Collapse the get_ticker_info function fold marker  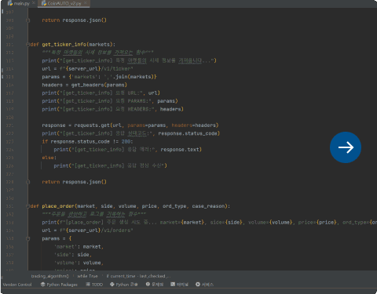click(28, 45)
